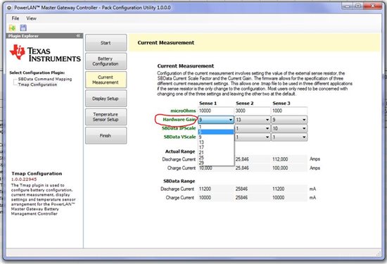Open the Display Setup step

pyautogui.click(x=106, y=99)
